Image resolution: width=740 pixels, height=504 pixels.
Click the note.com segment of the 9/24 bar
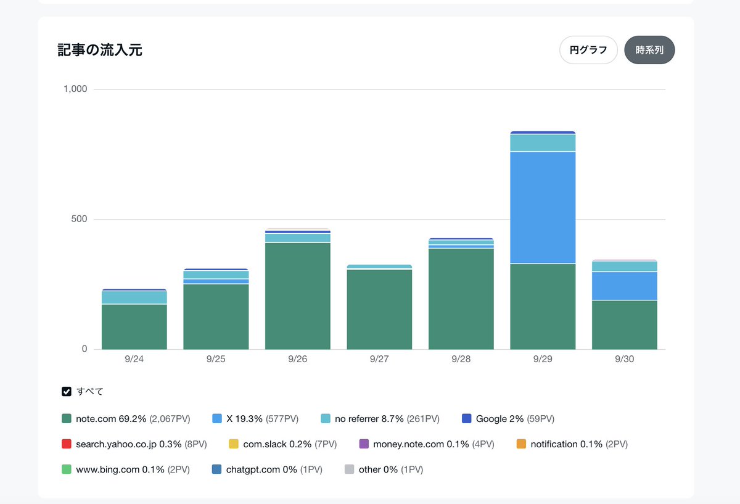click(x=134, y=327)
